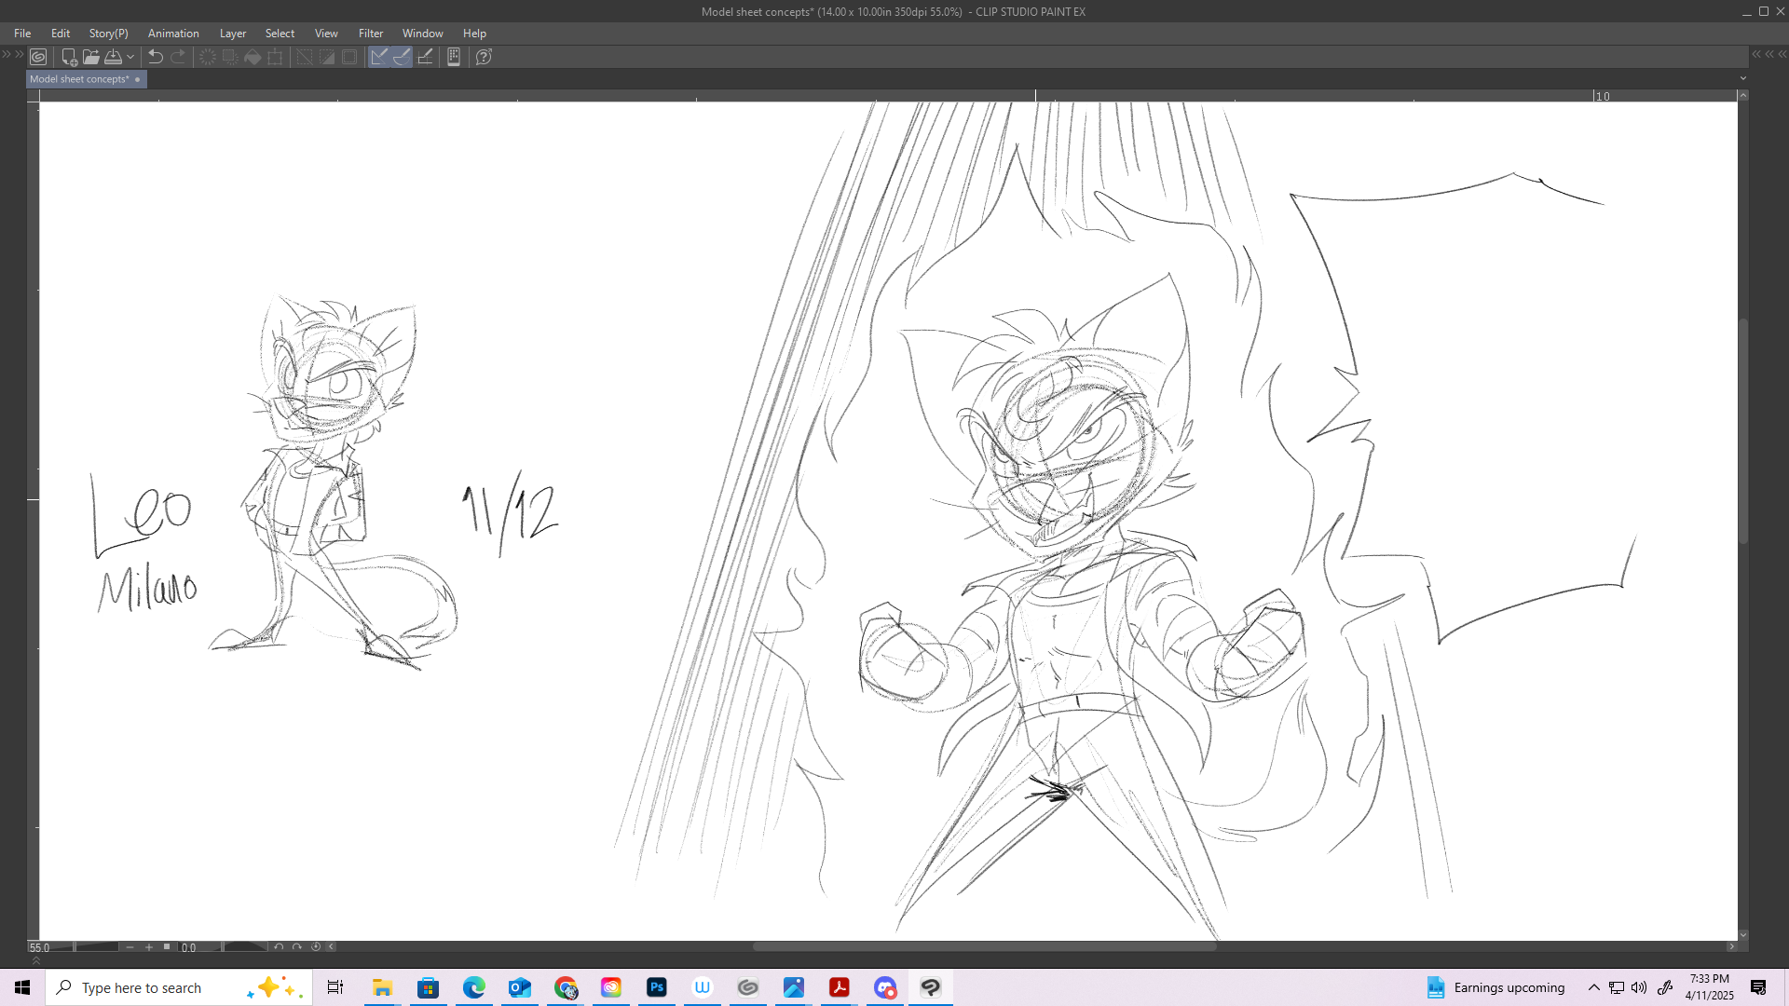Image resolution: width=1789 pixels, height=1006 pixels.
Task: Toggle Snap to Grid button
Action: click(425, 57)
